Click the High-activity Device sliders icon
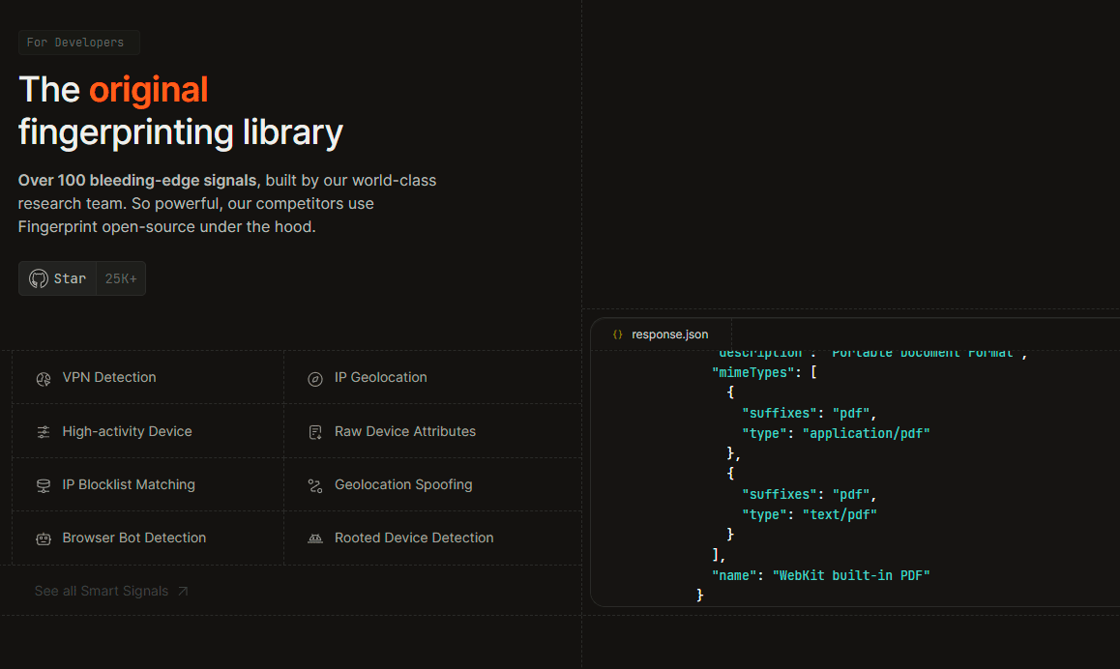Viewport: 1120px width, 669px height. click(44, 432)
